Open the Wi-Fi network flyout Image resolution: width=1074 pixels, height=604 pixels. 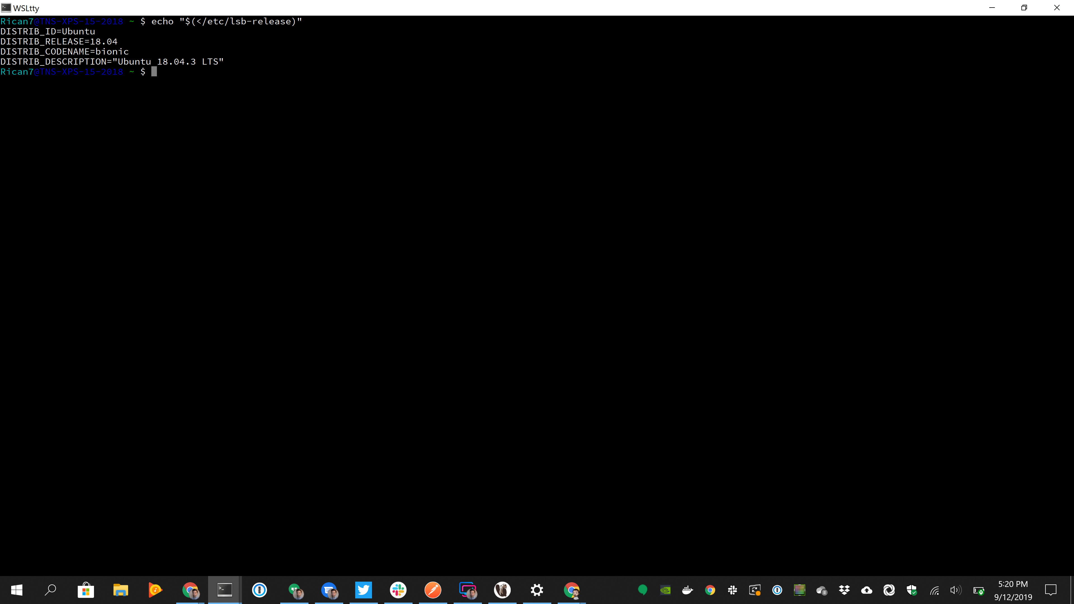tap(934, 590)
